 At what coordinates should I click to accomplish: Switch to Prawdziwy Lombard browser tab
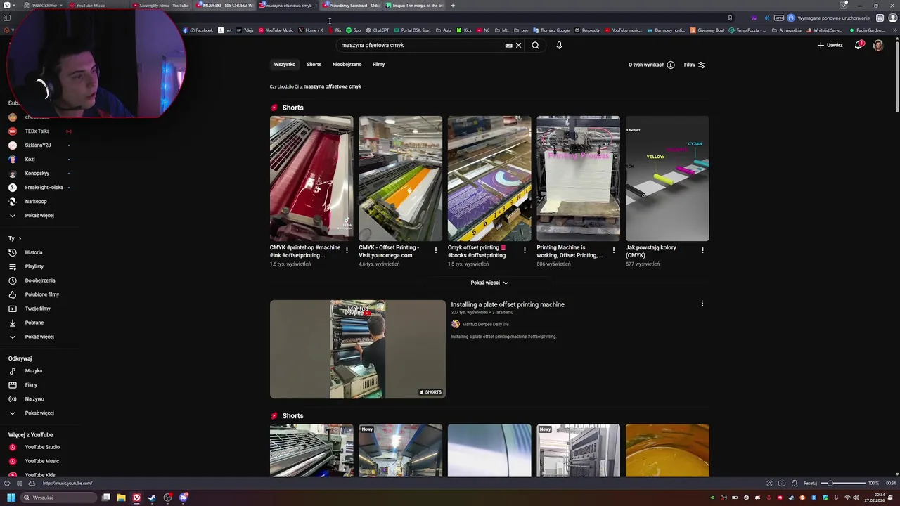point(352,6)
